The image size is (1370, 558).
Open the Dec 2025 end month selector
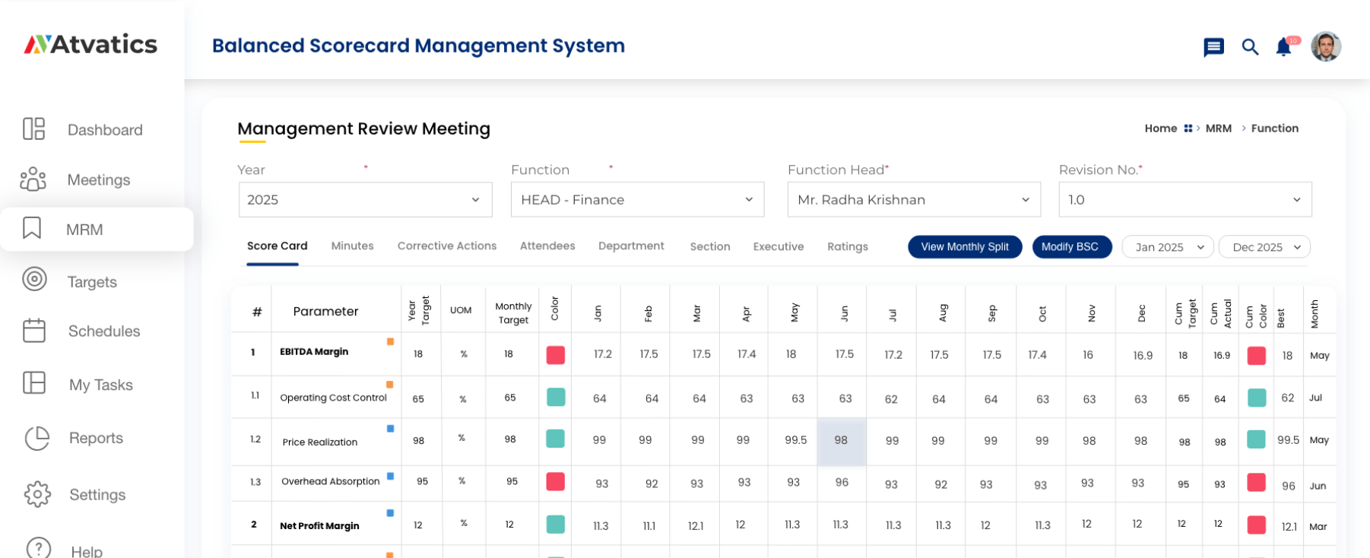(1264, 247)
